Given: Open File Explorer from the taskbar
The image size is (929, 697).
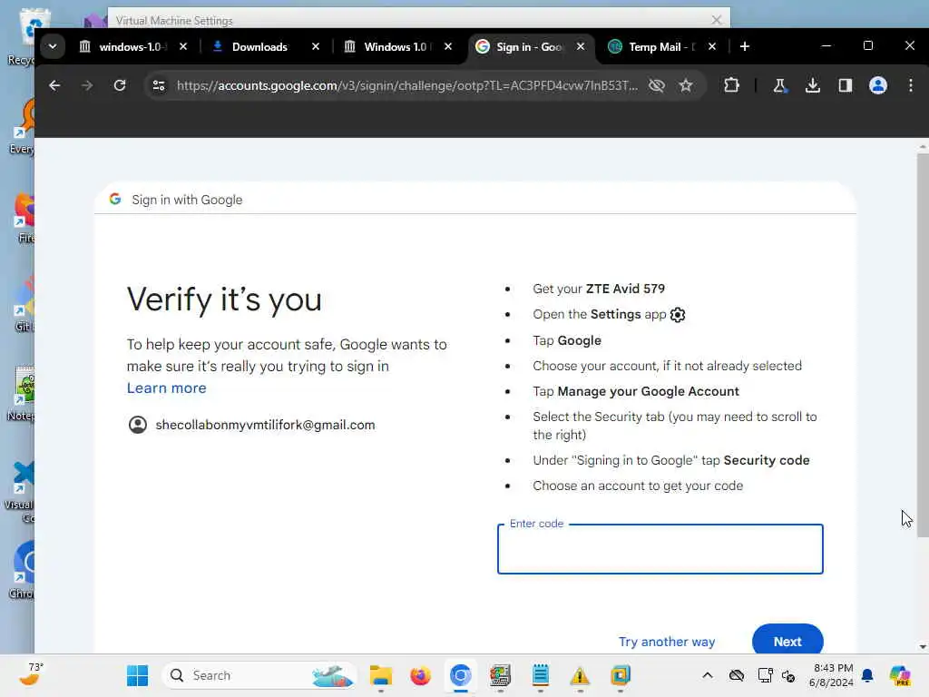Looking at the screenshot, I should (x=380, y=675).
